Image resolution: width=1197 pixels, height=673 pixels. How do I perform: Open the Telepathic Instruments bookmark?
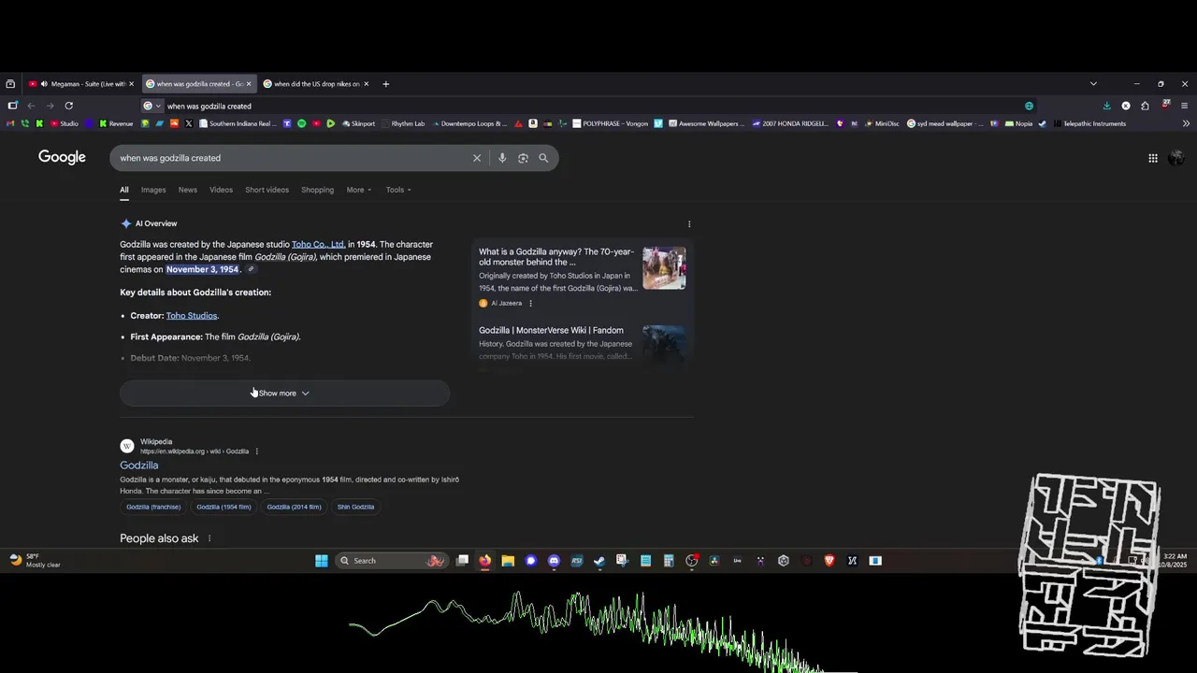tap(1089, 123)
